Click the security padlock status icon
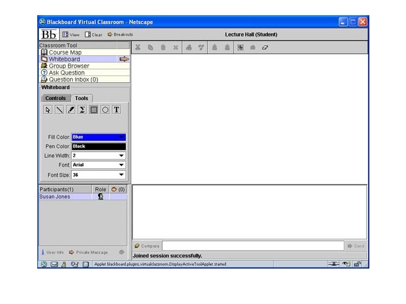 click(358, 264)
